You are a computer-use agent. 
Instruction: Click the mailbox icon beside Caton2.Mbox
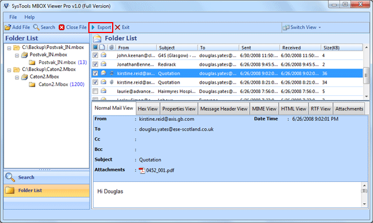pos(24,77)
